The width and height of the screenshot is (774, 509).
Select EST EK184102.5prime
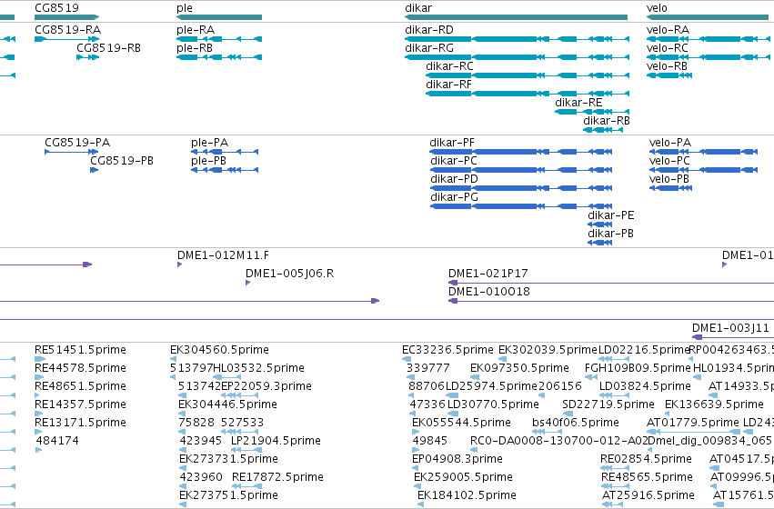click(x=420, y=504)
